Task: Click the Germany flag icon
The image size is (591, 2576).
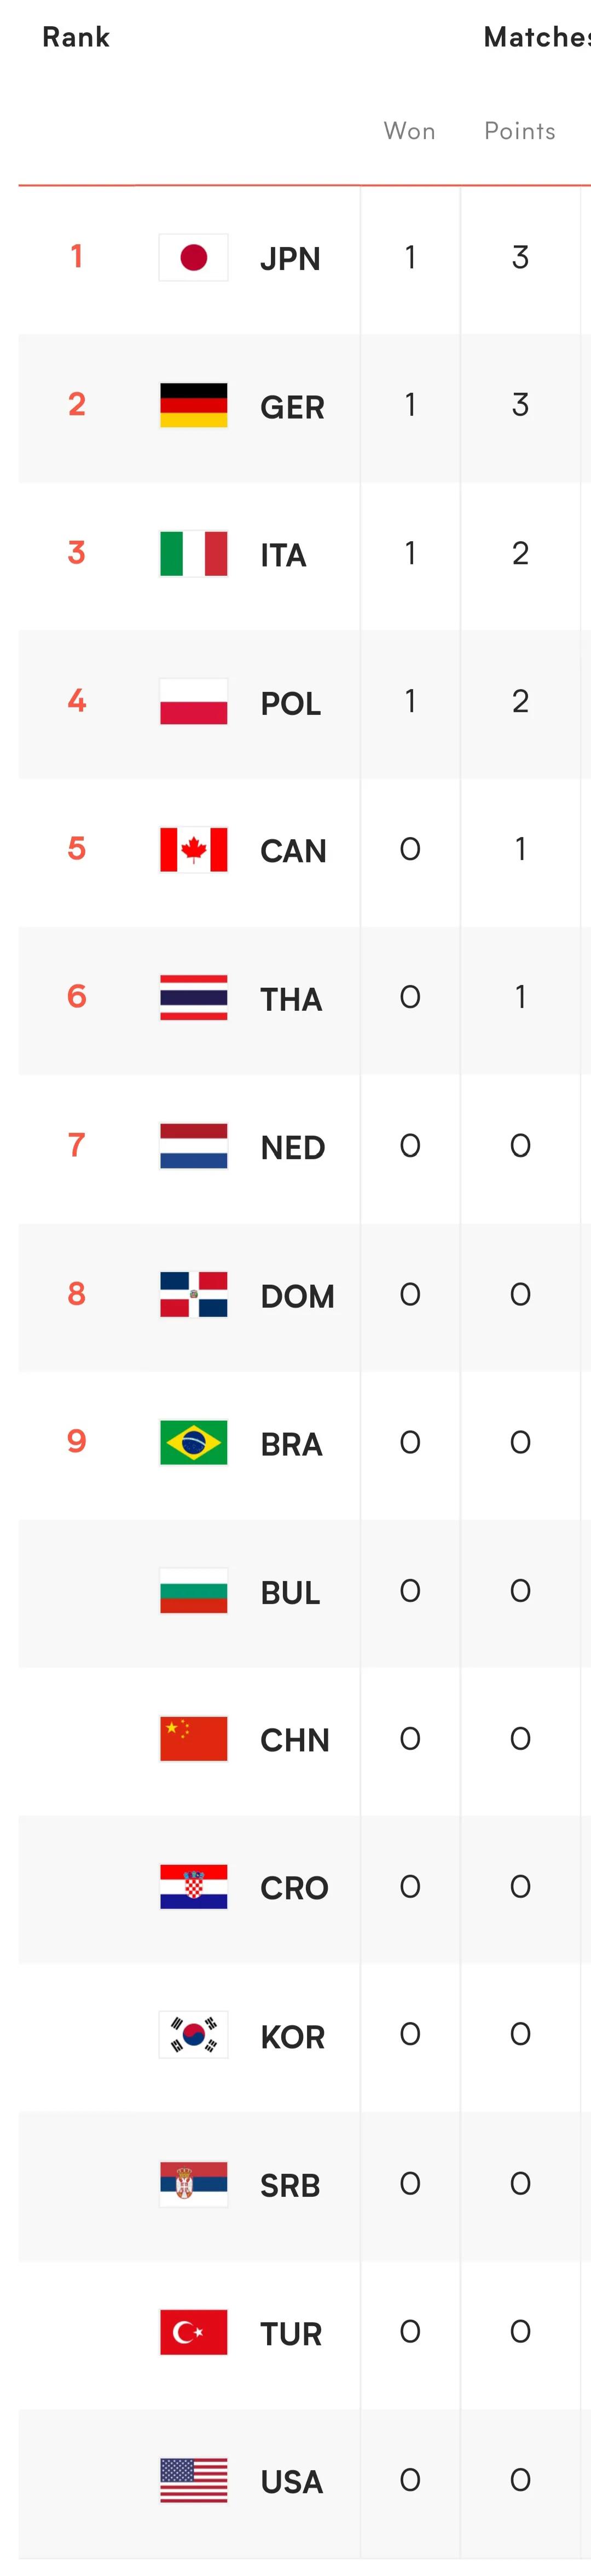Action: 194,406
